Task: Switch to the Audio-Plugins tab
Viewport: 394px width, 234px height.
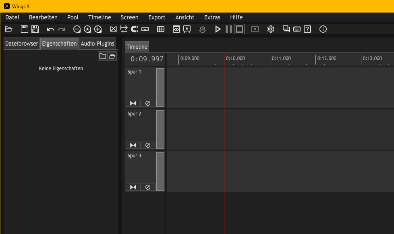Action: click(97, 44)
